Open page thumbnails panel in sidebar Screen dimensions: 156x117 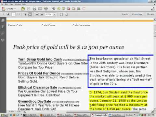pos(3,20)
